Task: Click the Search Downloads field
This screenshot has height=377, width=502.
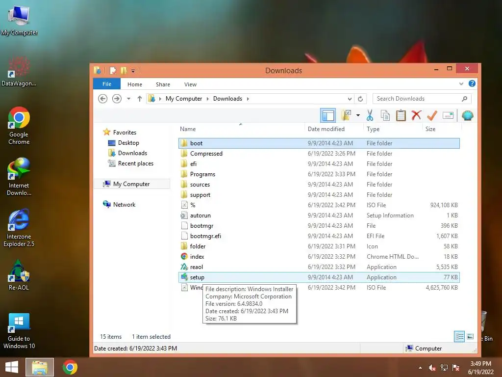Action: (422, 99)
